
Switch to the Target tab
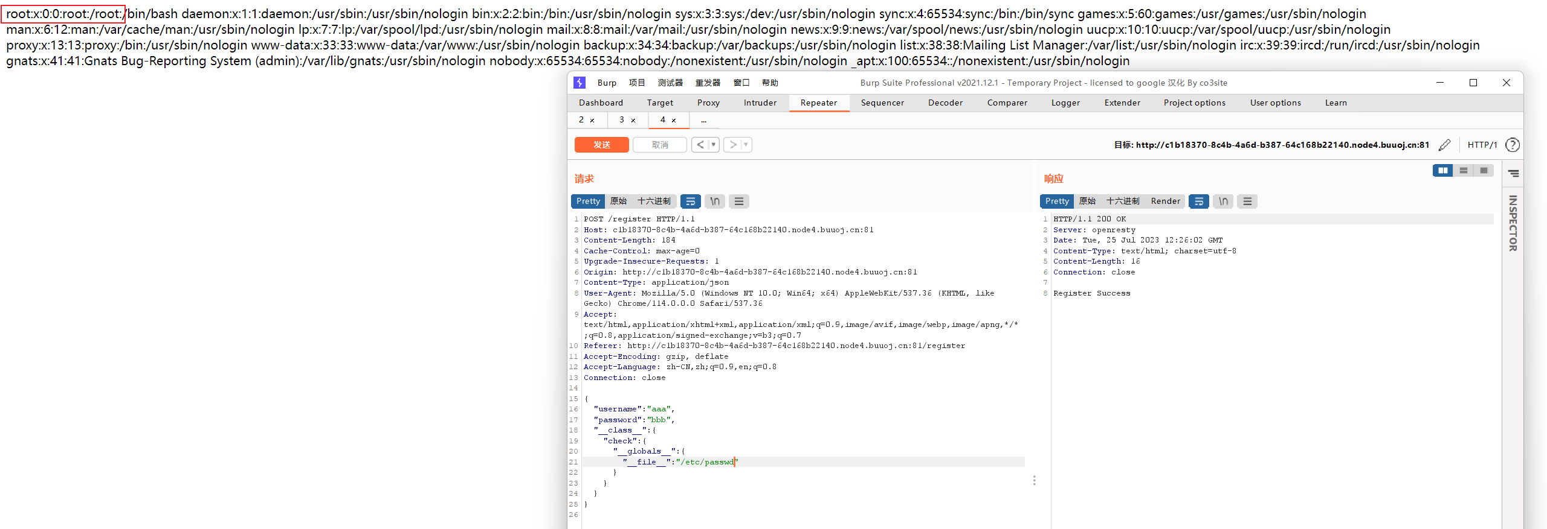(660, 103)
